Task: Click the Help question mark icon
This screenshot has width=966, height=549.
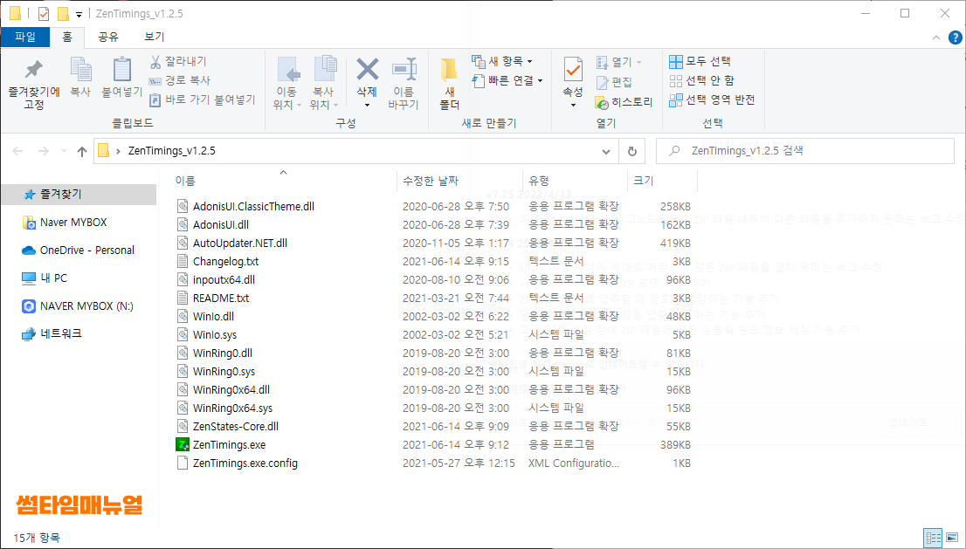Action: [955, 38]
